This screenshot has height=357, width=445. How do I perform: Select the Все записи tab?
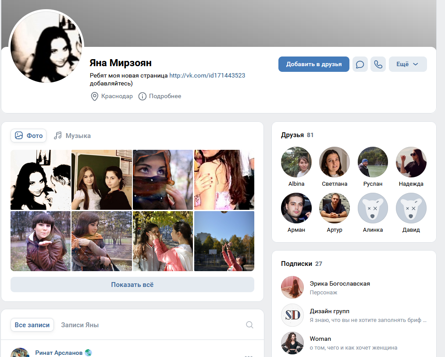point(32,325)
